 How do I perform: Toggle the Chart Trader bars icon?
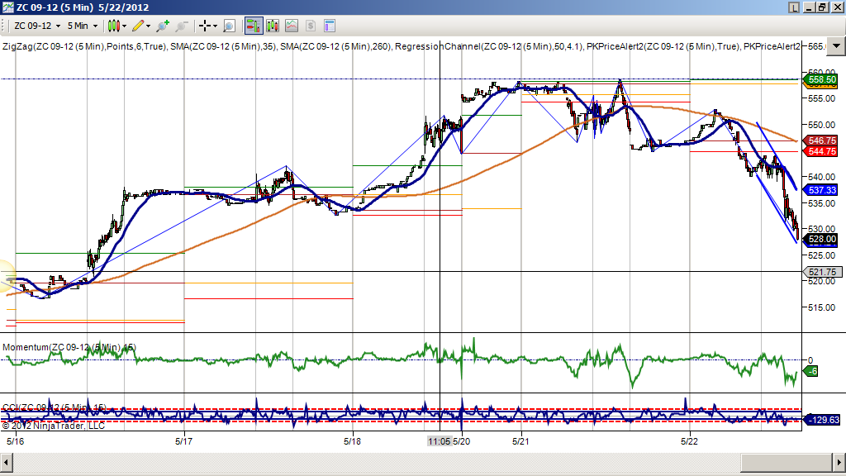pos(253,26)
